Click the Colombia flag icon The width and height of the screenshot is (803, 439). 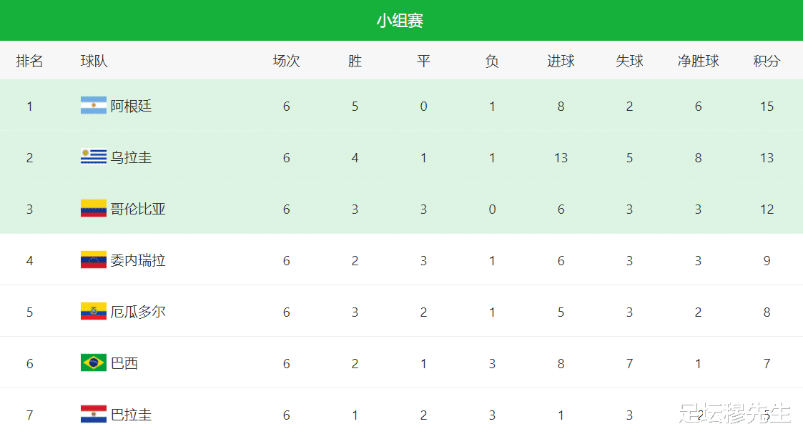click(x=94, y=209)
